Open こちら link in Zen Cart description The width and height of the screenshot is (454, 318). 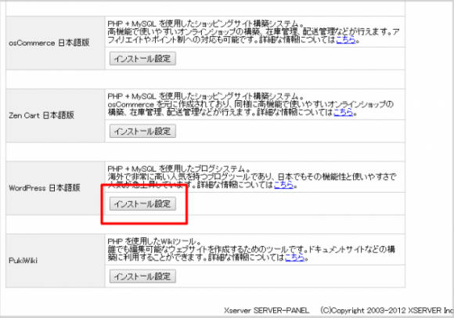point(343,112)
